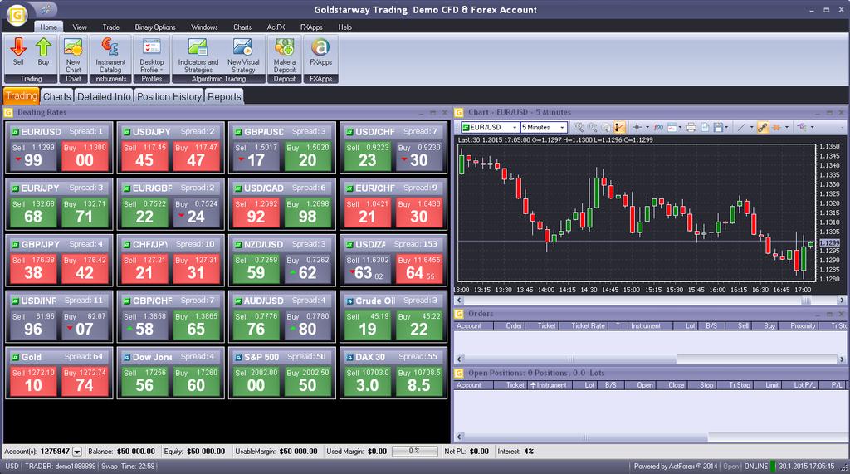The image size is (850, 474).
Task: Open Binary Options ribbon tab
Action: pyautogui.click(x=155, y=27)
